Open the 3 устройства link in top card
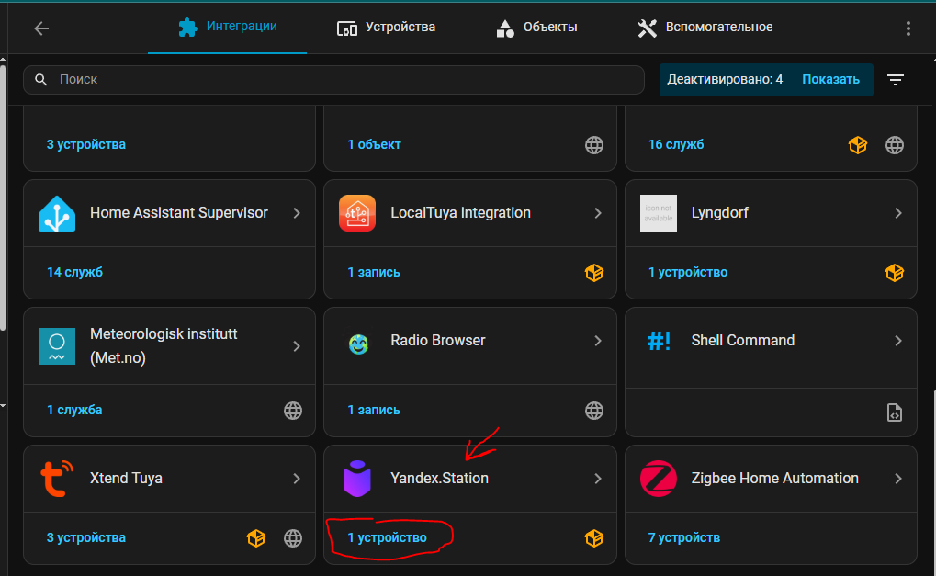The height and width of the screenshot is (576, 936). (x=86, y=144)
